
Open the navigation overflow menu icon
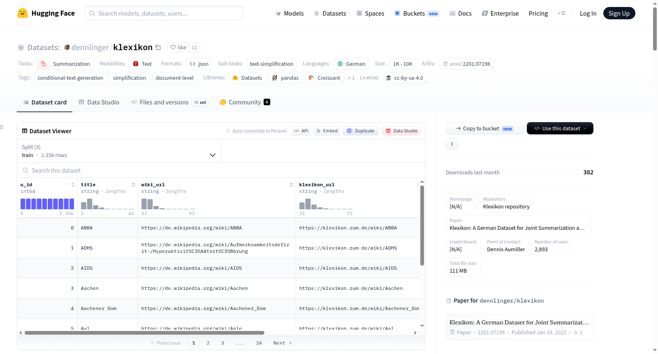[561, 13]
